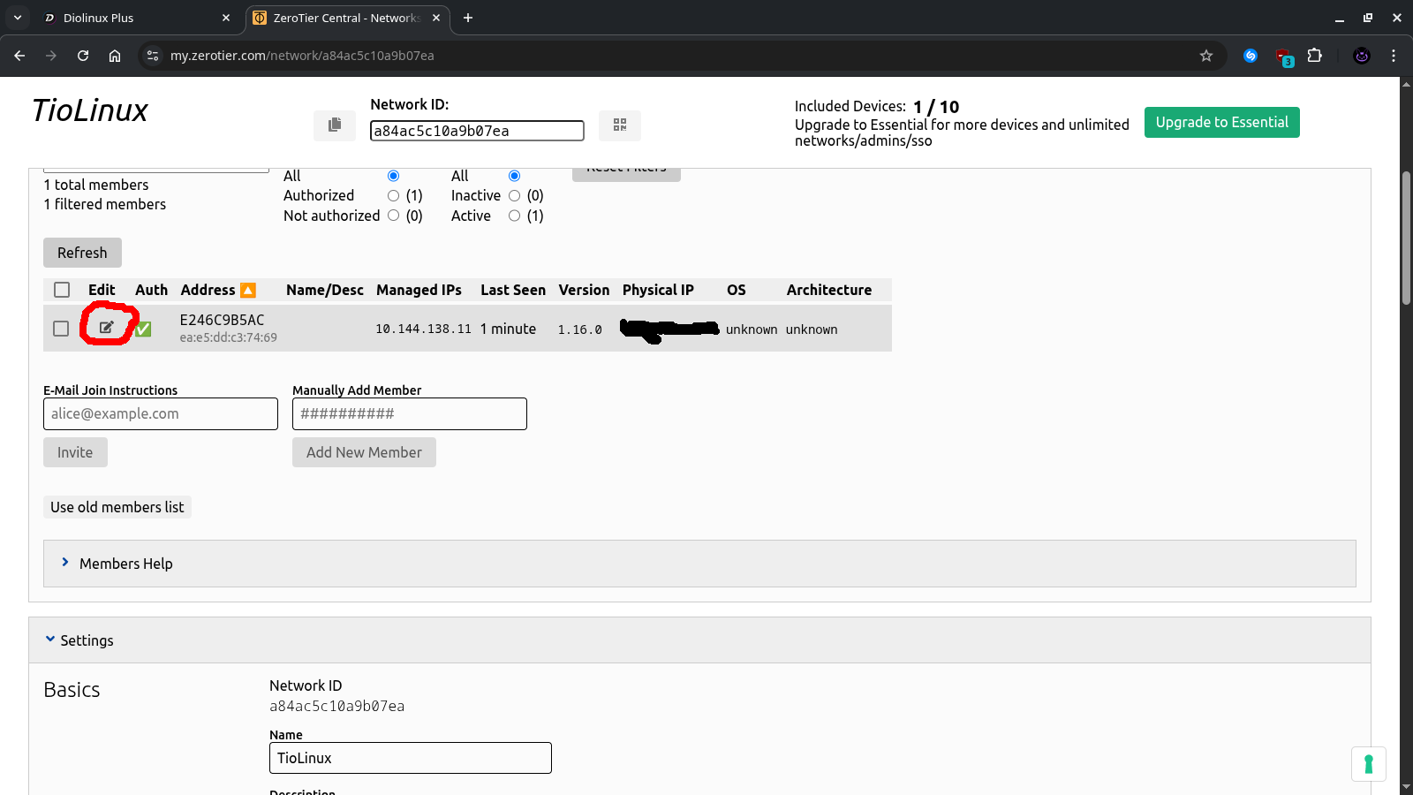The image size is (1413, 795).
Task: Show the network QR code icon
Action: pyautogui.click(x=620, y=125)
